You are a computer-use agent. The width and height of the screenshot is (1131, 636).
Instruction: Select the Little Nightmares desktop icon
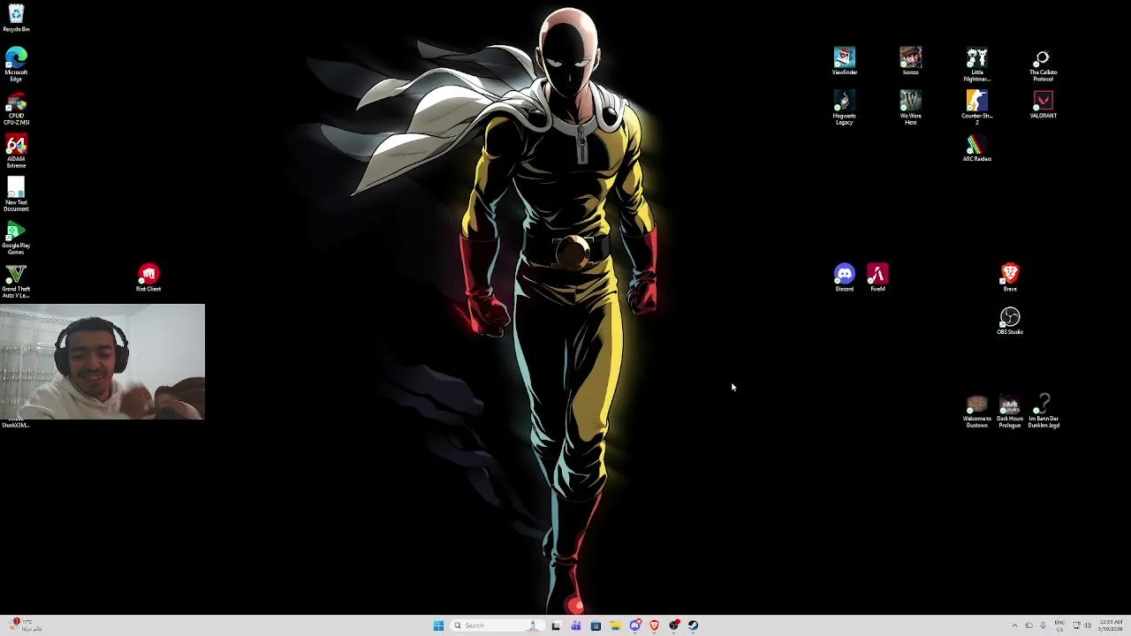(x=976, y=64)
